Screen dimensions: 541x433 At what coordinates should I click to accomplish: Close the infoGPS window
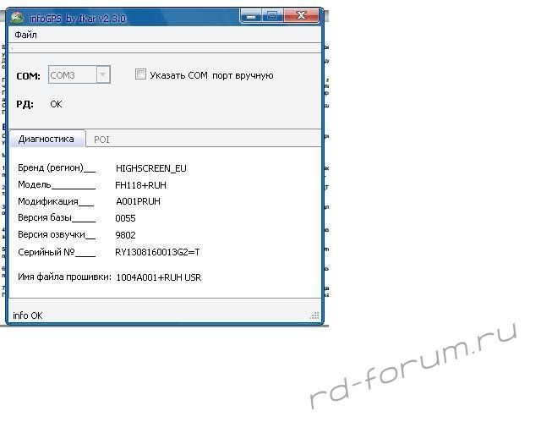point(302,14)
